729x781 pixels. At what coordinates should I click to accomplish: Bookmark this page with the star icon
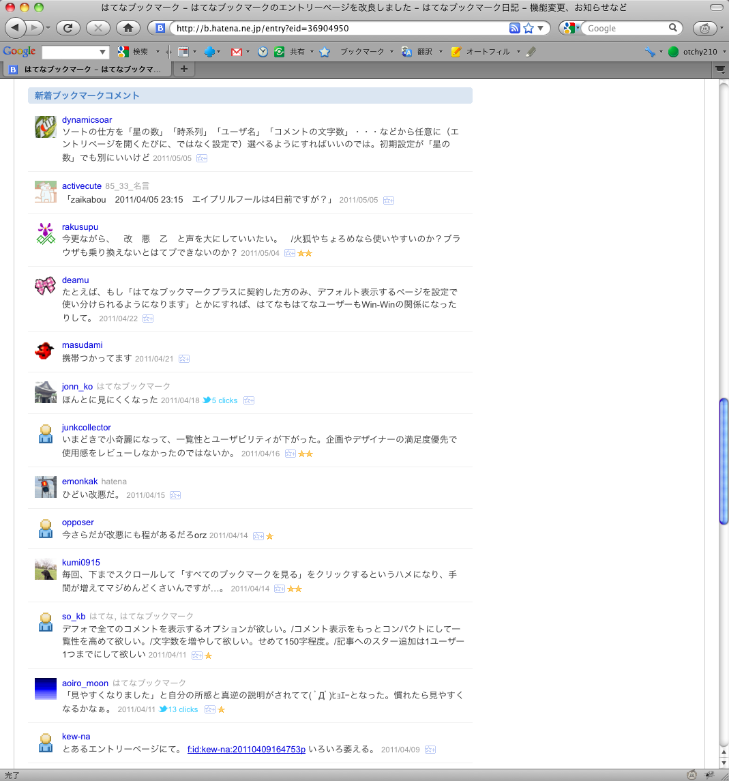pyautogui.click(x=529, y=29)
